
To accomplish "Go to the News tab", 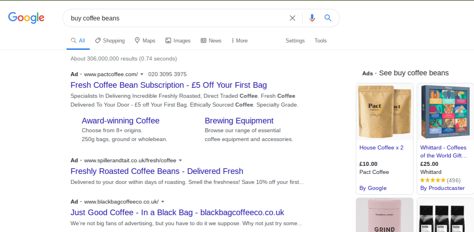I will pyautogui.click(x=211, y=40).
